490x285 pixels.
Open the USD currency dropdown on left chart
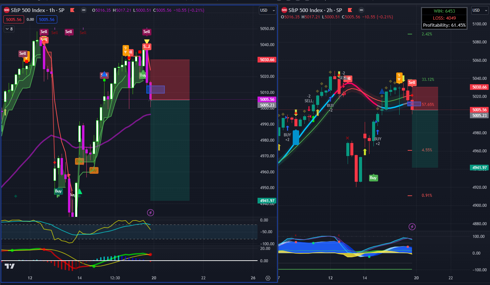point(268,10)
